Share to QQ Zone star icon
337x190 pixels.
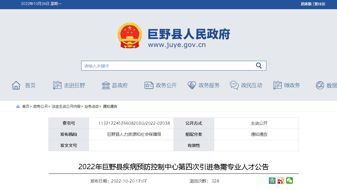click(272, 181)
